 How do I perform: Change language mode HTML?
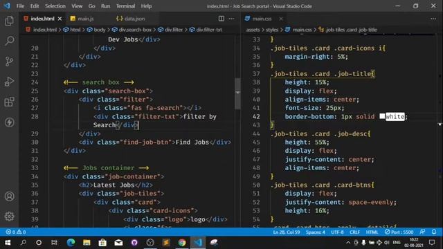click(372, 232)
